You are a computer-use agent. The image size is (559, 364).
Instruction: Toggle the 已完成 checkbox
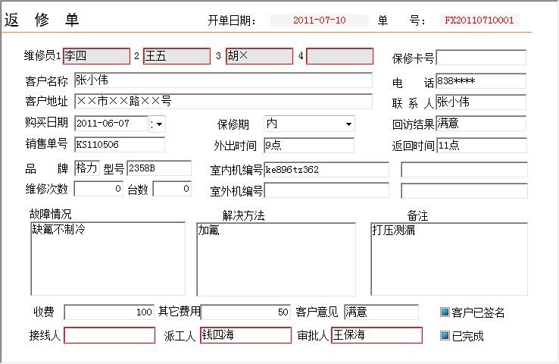click(445, 335)
